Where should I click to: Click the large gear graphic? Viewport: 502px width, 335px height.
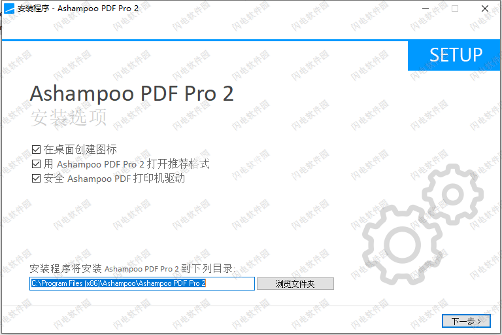pyautogui.click(x=403, y=245)
